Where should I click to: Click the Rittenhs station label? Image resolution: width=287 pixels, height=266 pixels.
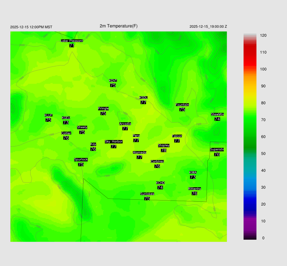[x=195, y=189]
